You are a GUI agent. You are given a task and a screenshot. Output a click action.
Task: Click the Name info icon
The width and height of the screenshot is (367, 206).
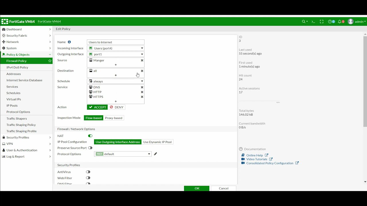(69, 42)
